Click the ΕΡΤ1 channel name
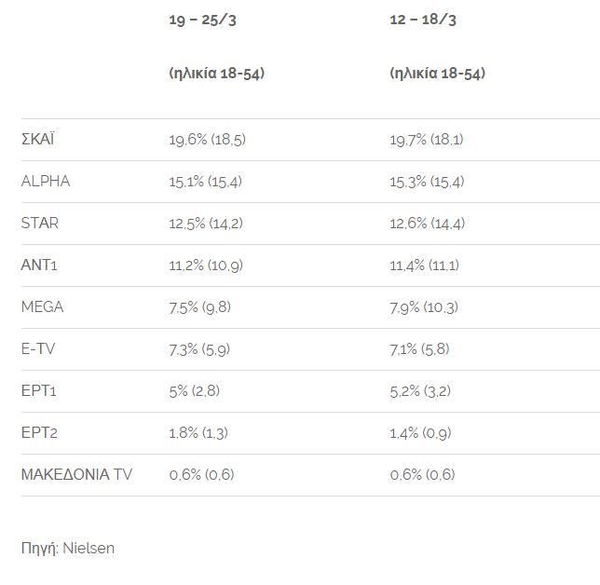The image size is (600, 585). coord(38,390)
